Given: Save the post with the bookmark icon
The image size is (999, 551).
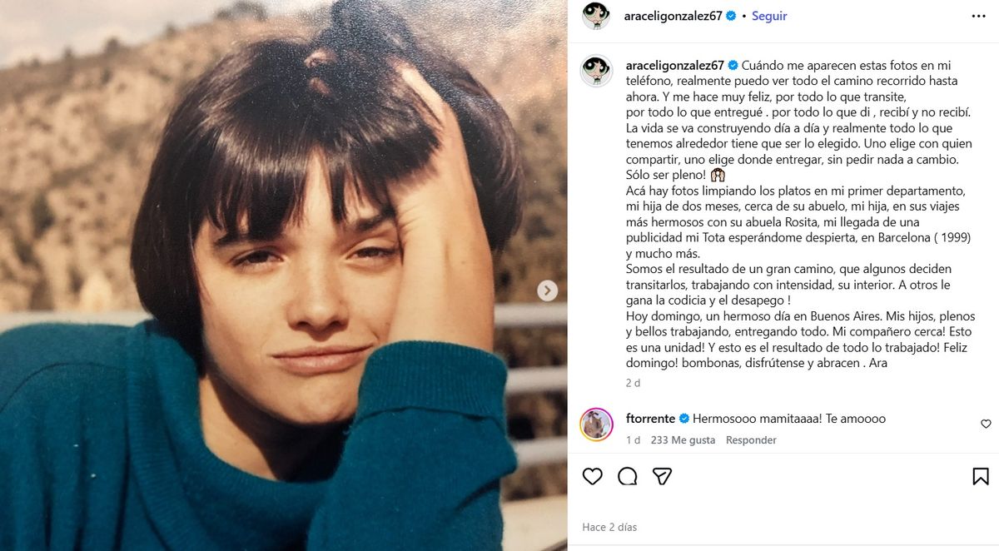Looking at the screenshot, I should tap(981, 476).
